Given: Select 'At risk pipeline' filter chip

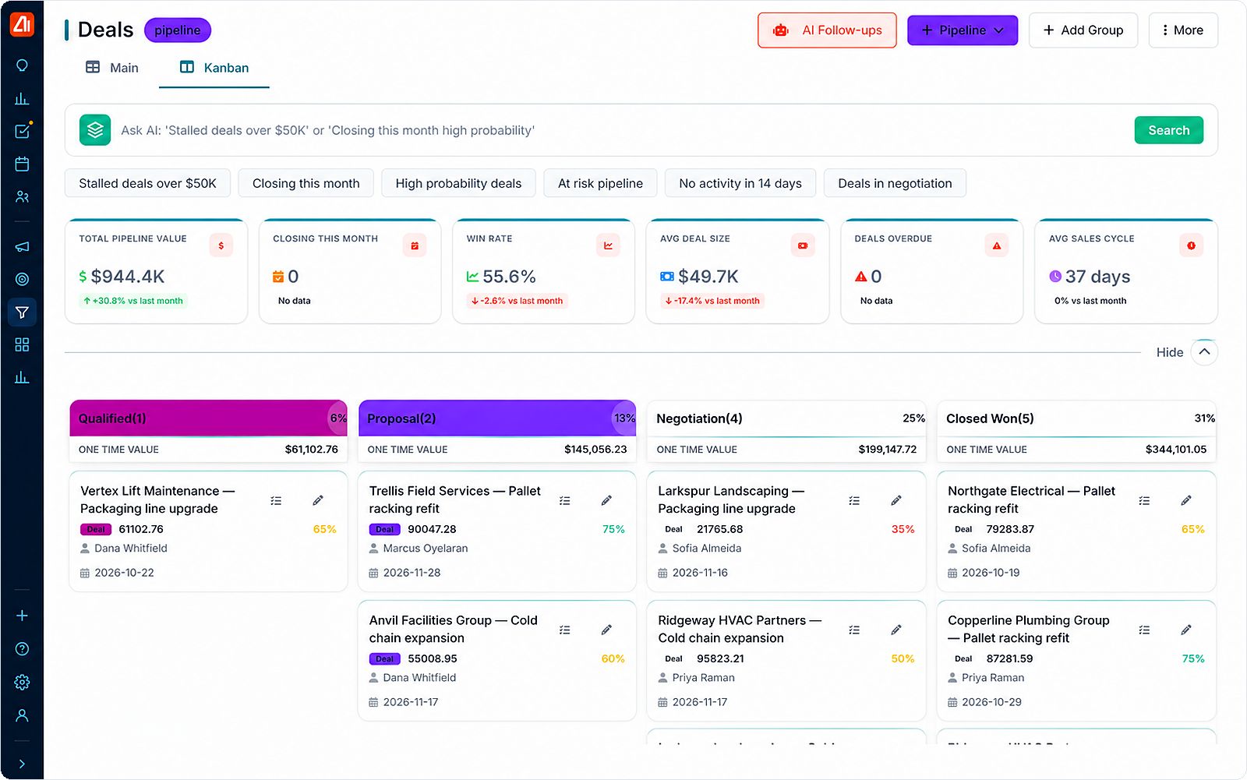Looking at the screenshot, I should click(x=600, y=183).
